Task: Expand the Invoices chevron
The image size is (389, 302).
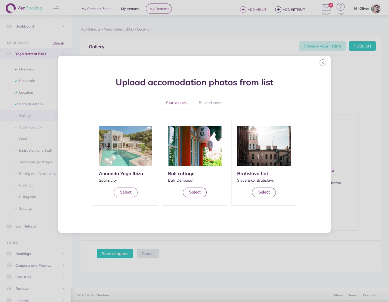Action: (63, 300)
